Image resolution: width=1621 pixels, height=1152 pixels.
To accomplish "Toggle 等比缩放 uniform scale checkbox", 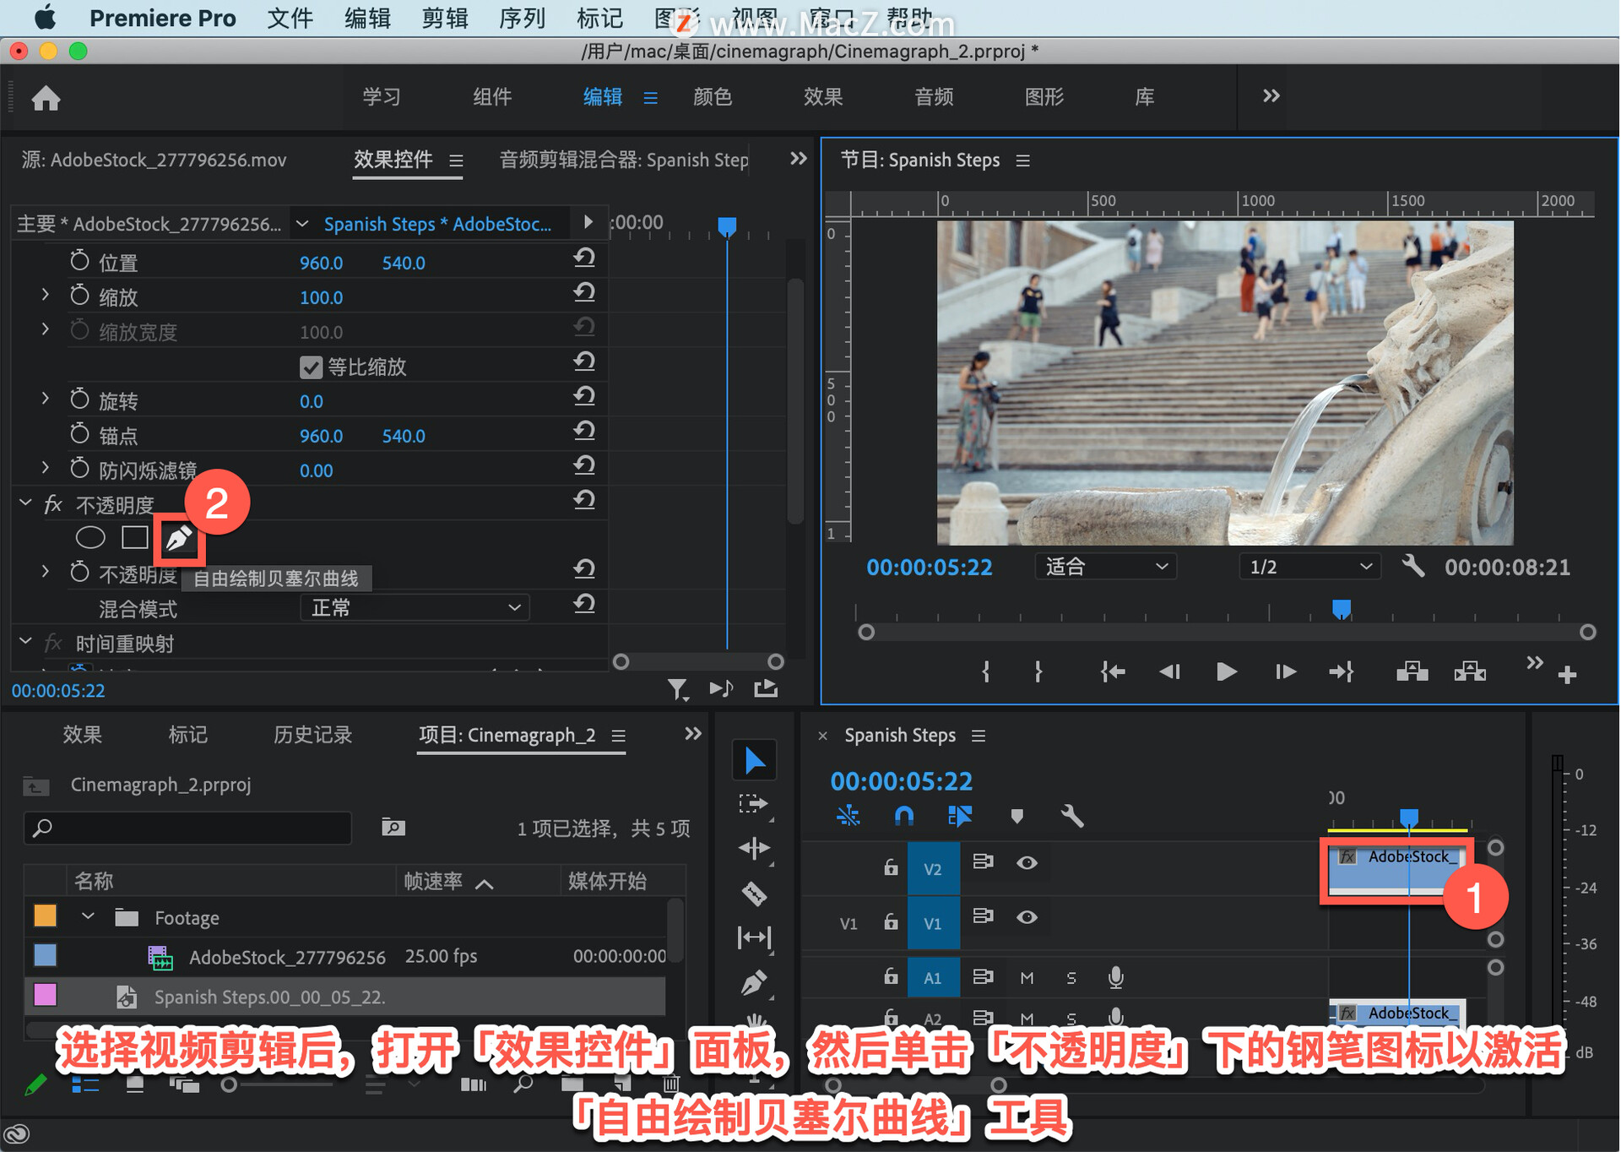I will [x=311, y=367].
